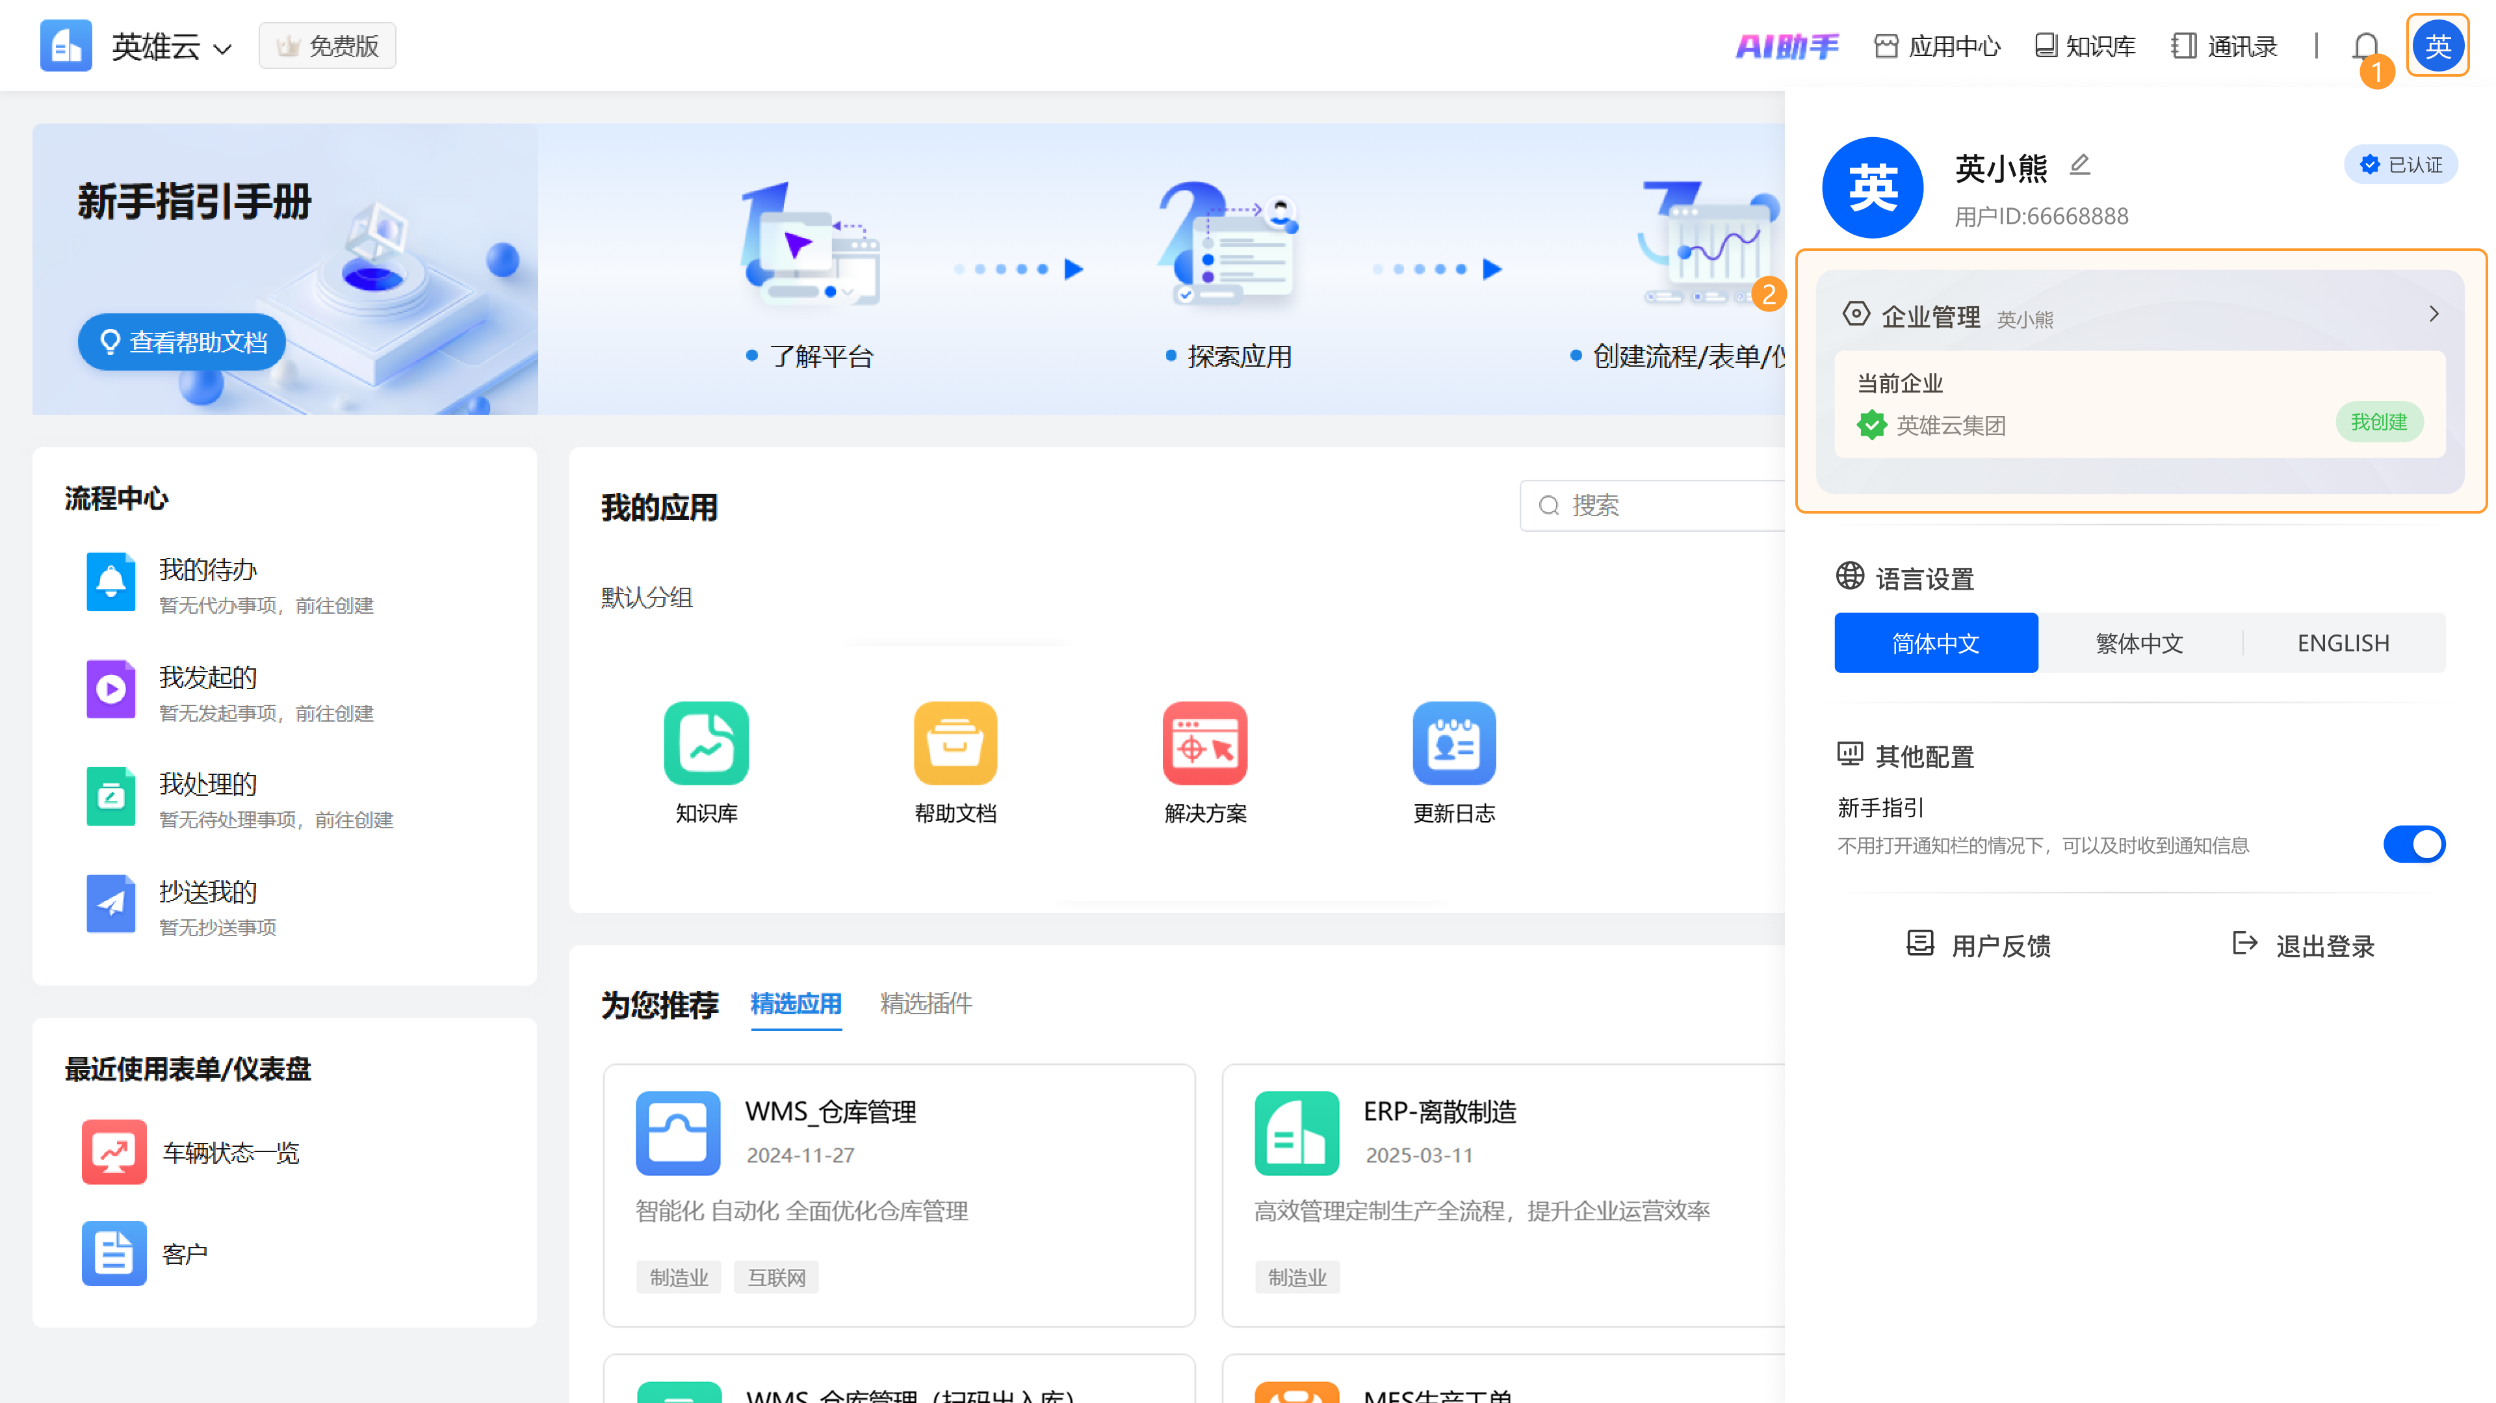Open 我处理的 green icon item
Screen dimensions: 2496x1403
click(110, 796)
